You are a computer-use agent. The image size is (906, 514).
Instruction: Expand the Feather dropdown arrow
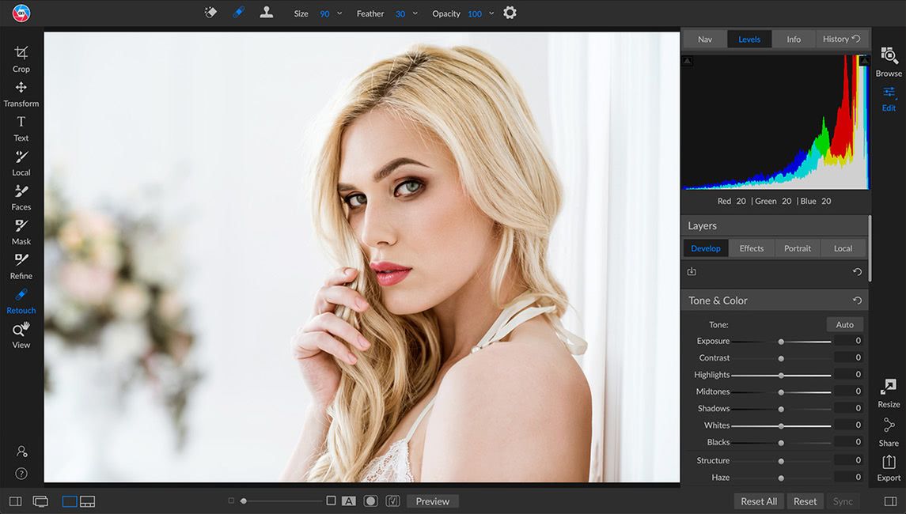click(415, 13)
